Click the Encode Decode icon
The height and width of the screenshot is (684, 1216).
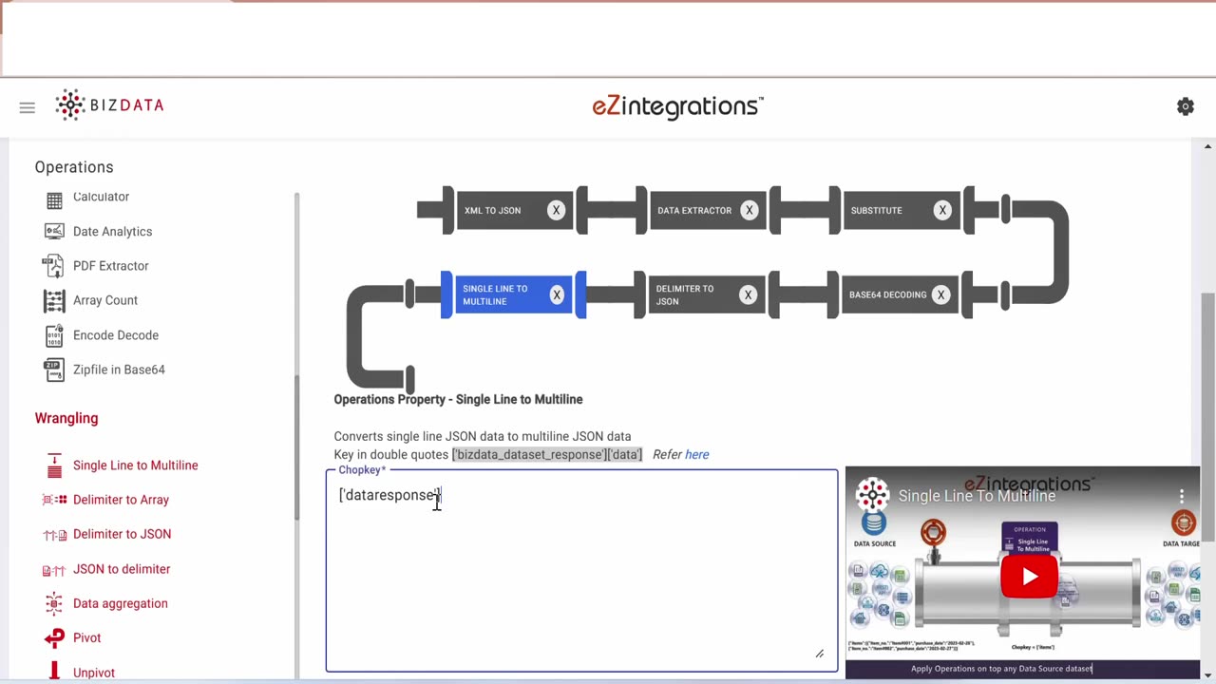[54, 335]
